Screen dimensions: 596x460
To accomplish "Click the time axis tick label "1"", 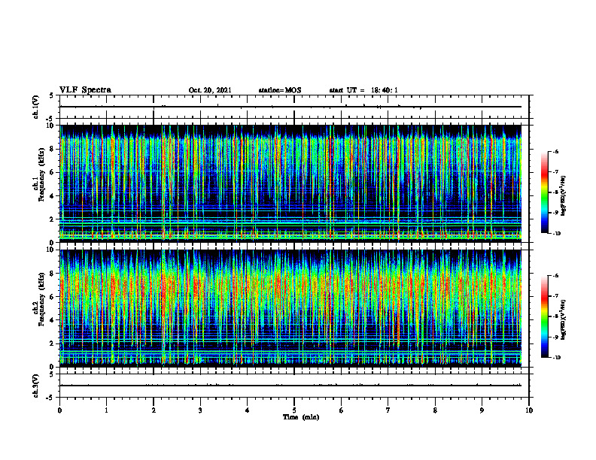I will tap(106, 410).
